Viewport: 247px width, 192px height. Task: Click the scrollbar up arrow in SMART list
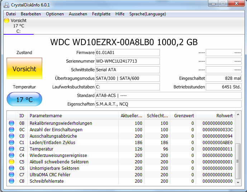pyautogui.click(x=238, y=115)
